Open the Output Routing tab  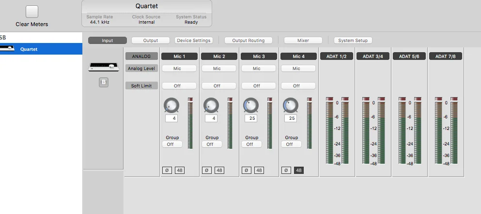coord(248,41)
